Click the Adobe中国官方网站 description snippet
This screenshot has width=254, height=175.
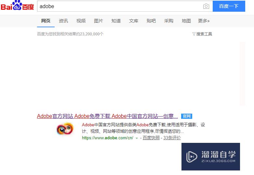click(143, 128)
